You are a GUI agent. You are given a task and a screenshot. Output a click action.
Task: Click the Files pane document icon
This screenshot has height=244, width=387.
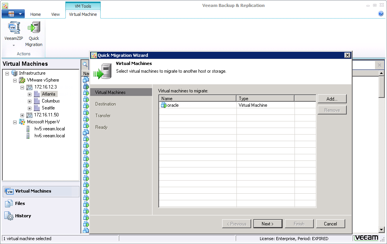(9, 203)
